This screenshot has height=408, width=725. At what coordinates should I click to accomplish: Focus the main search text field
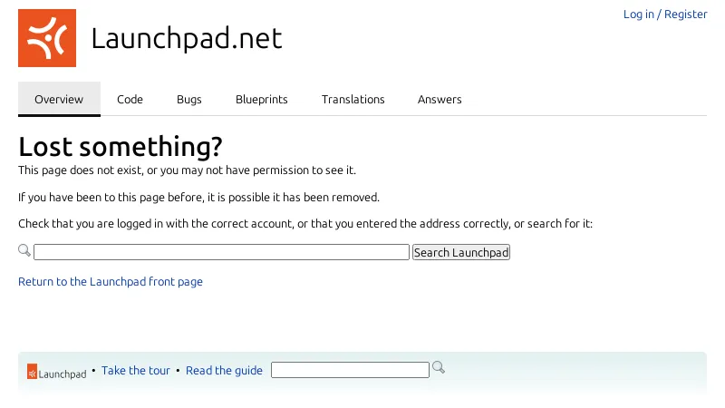[x=221, y=252]
